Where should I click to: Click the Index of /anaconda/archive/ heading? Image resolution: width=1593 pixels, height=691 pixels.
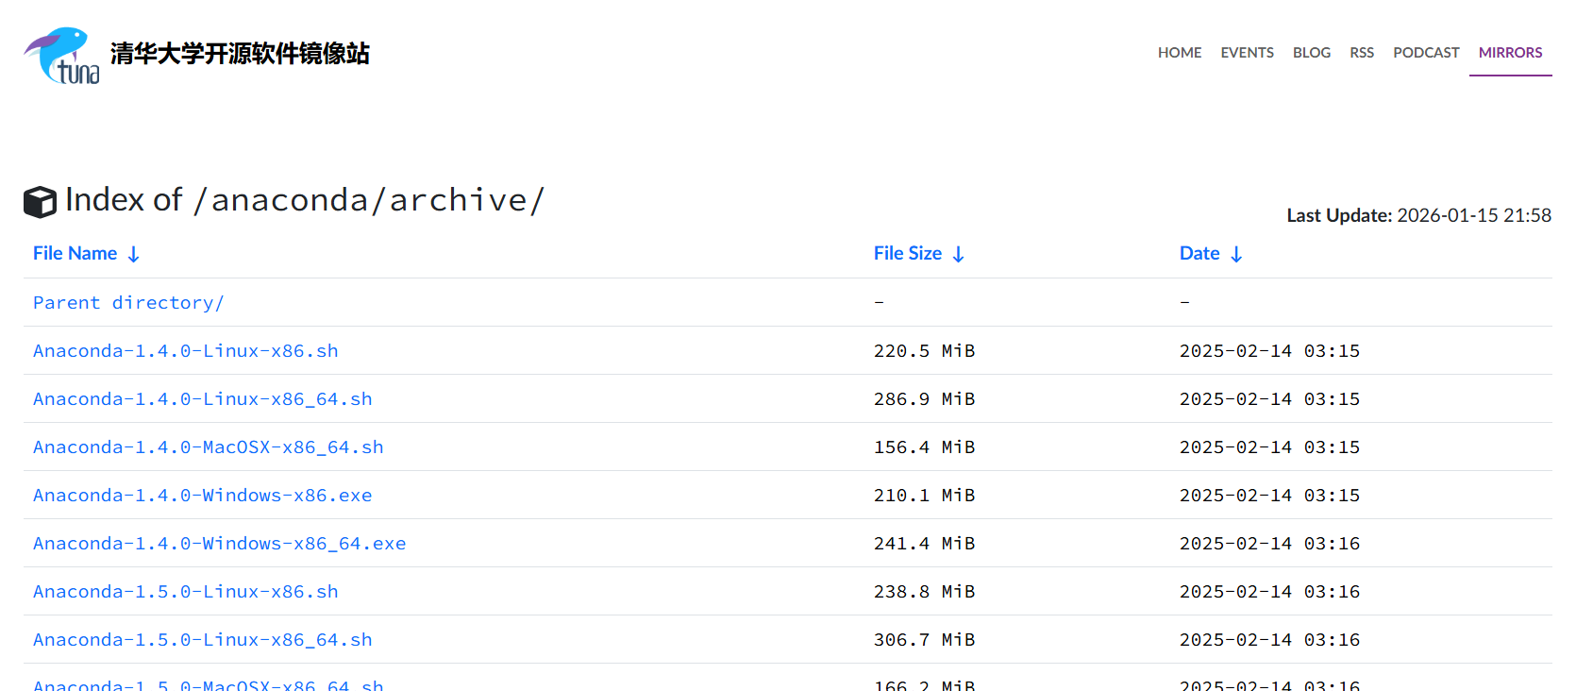(305, 200)
